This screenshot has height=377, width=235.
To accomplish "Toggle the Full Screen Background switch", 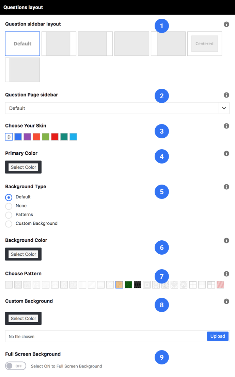I will (16, 366).
